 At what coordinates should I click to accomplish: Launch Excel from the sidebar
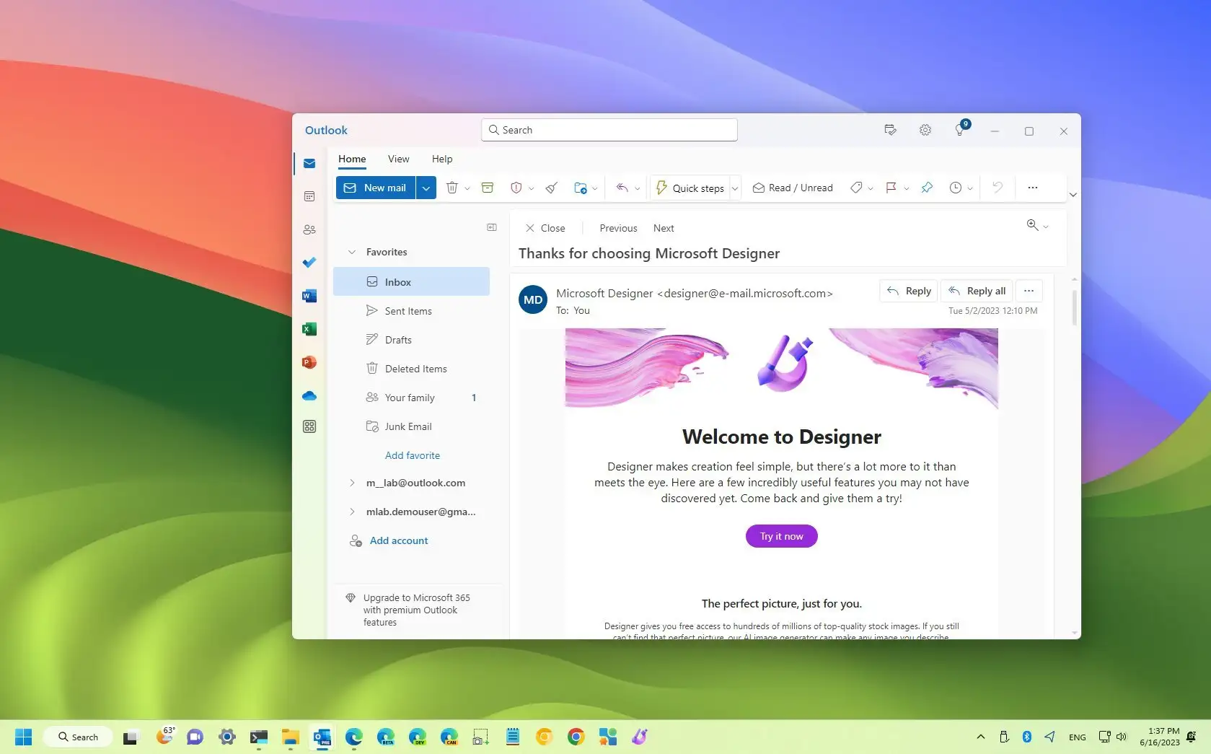click(309, 329)
